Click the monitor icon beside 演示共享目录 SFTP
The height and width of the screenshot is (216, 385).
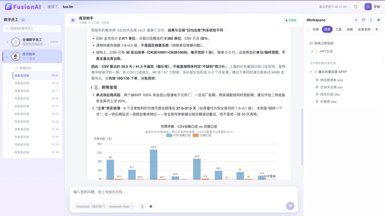(315, 72)
